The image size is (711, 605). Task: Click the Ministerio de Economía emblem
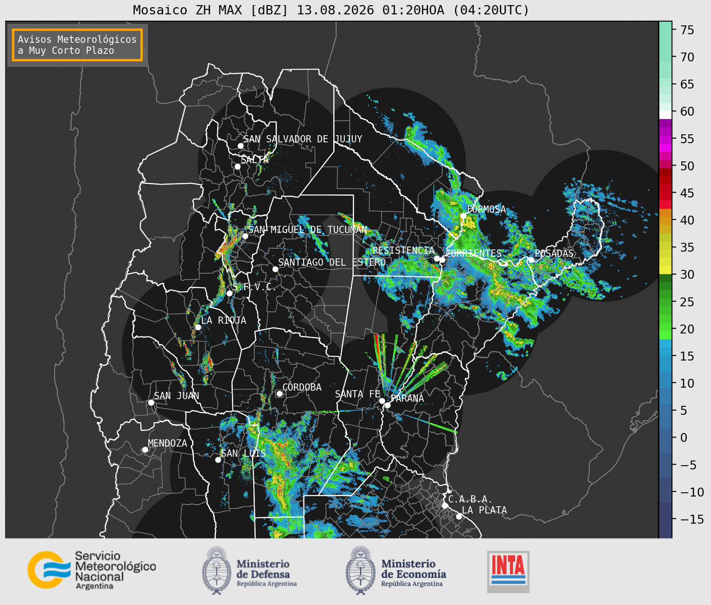361,570
